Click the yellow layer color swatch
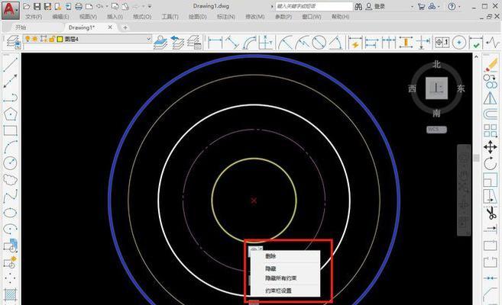Viewport: 502px width, 305px height. (x=60, y=40)
